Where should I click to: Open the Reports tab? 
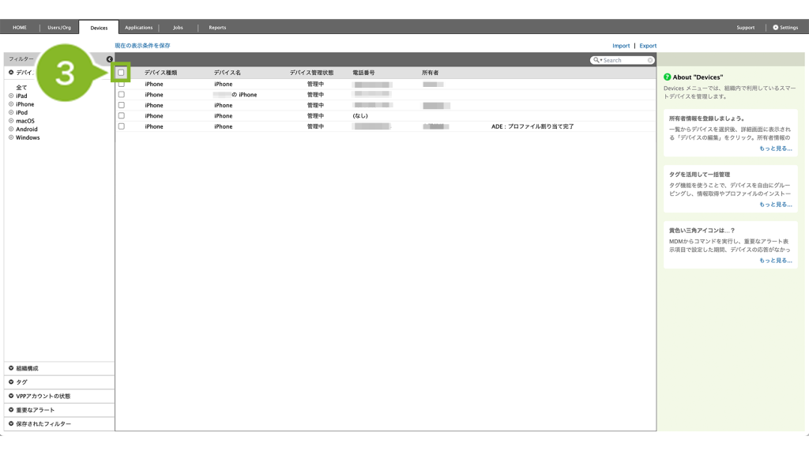click(217, 28)
